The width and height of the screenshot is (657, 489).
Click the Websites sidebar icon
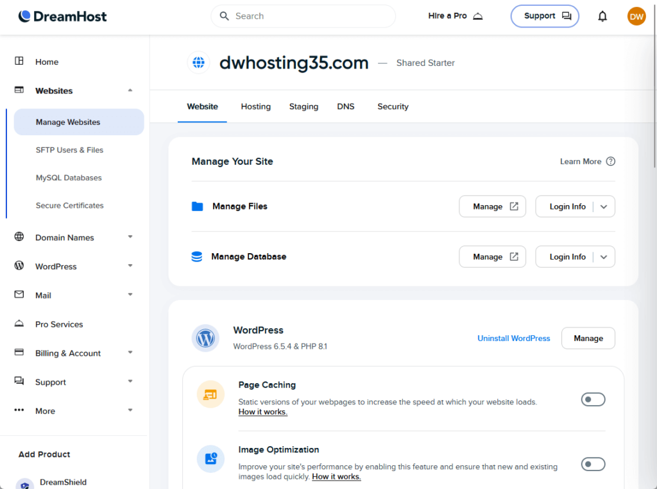tap(19, 90)
